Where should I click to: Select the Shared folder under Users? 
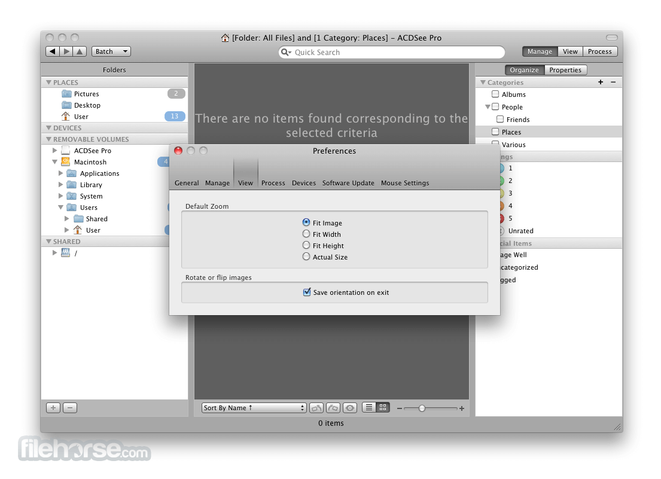pos(96,219)
